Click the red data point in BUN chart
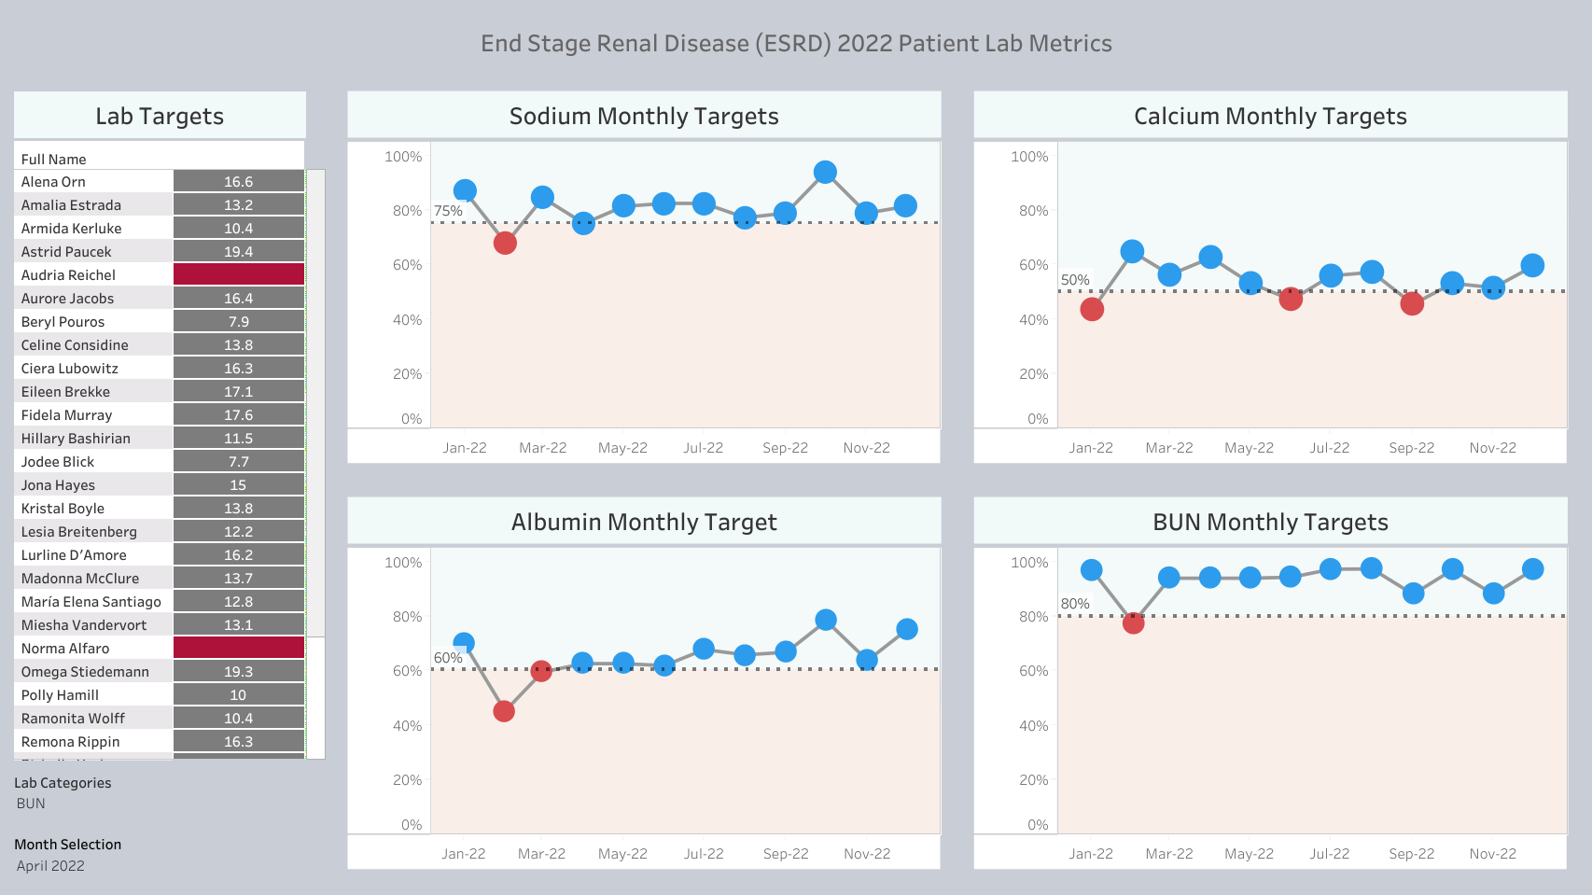1592x895 pixels. (1133, 622)
